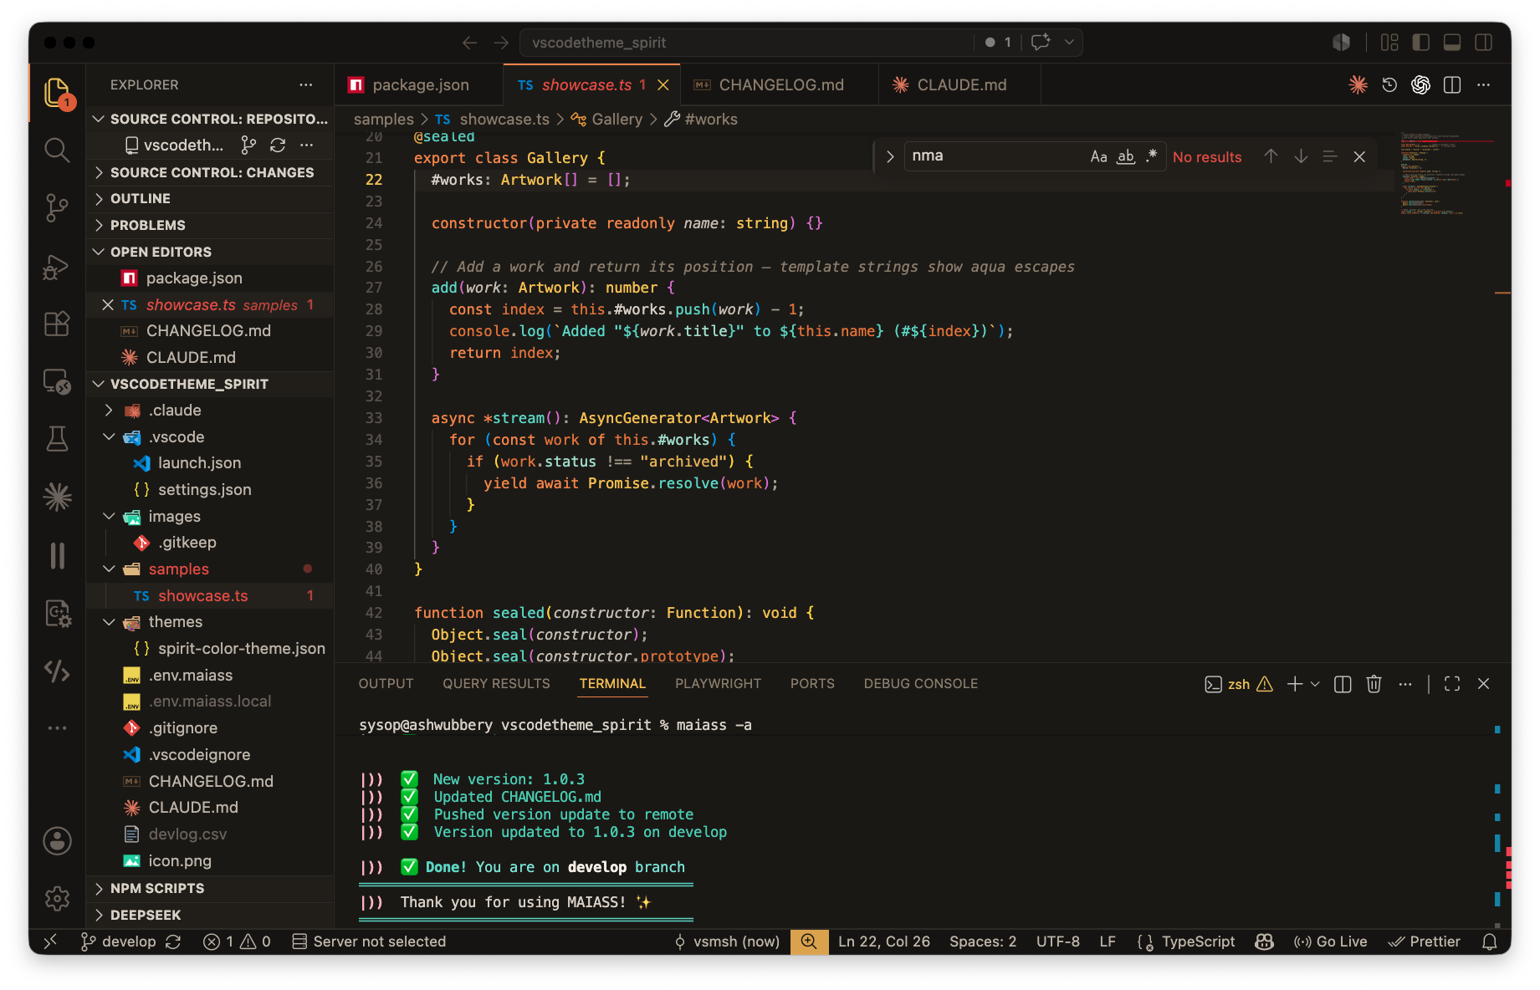
Task: Open the Accounts menu in activity bar
Action: [x=57, y=841]
